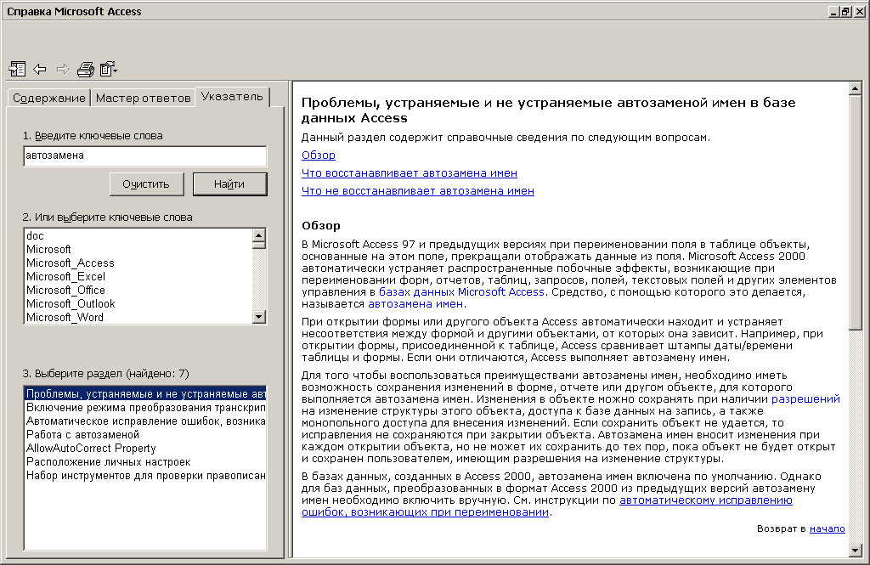Click the Найти button

click(229, 184)
